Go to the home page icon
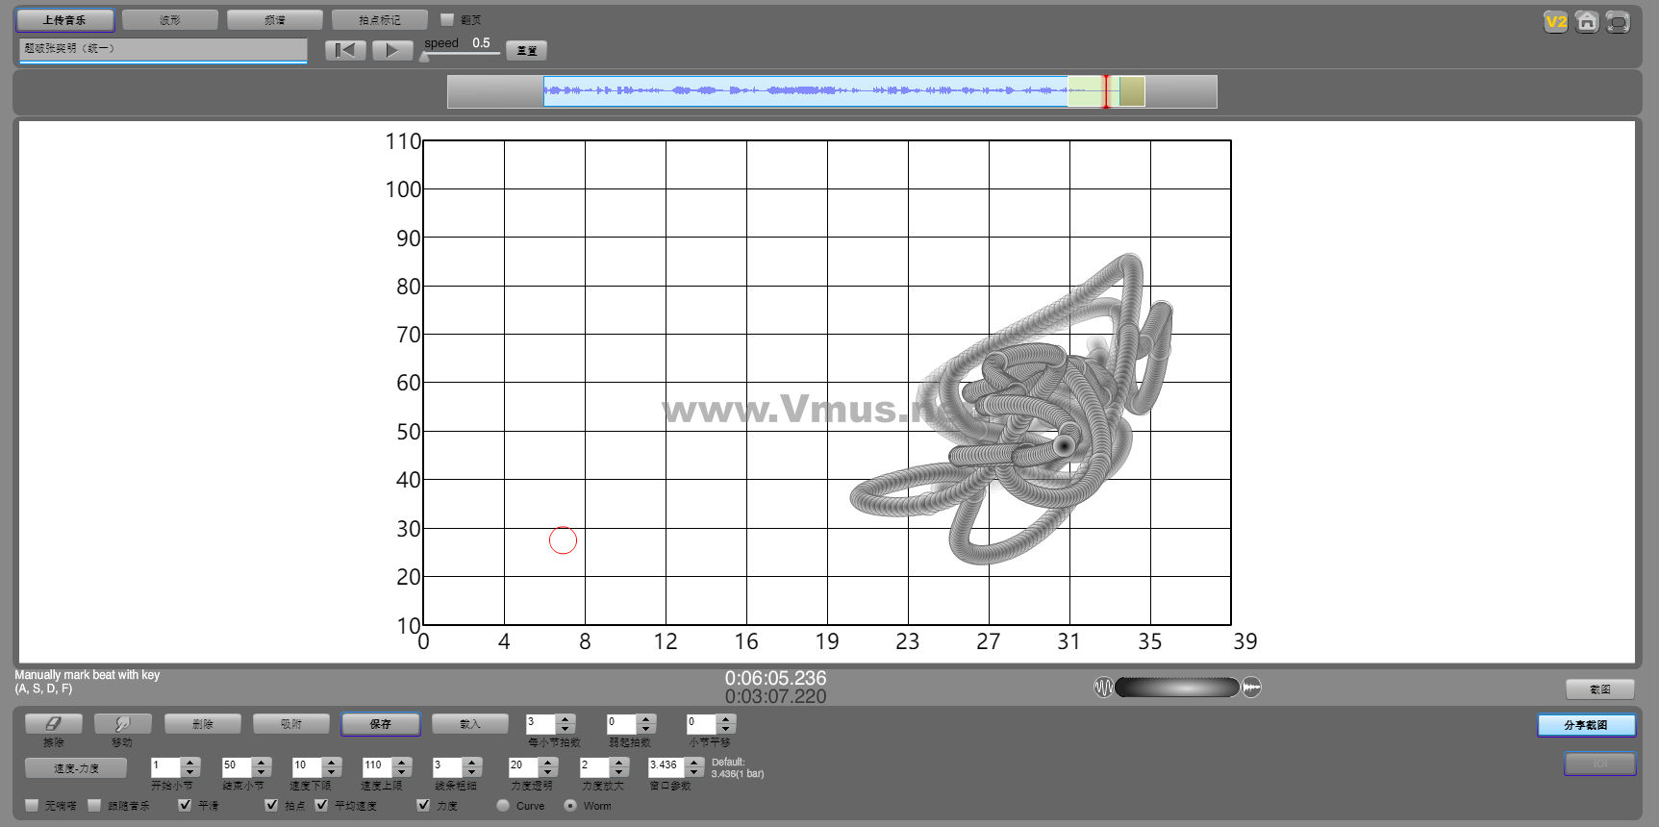 1587,21
